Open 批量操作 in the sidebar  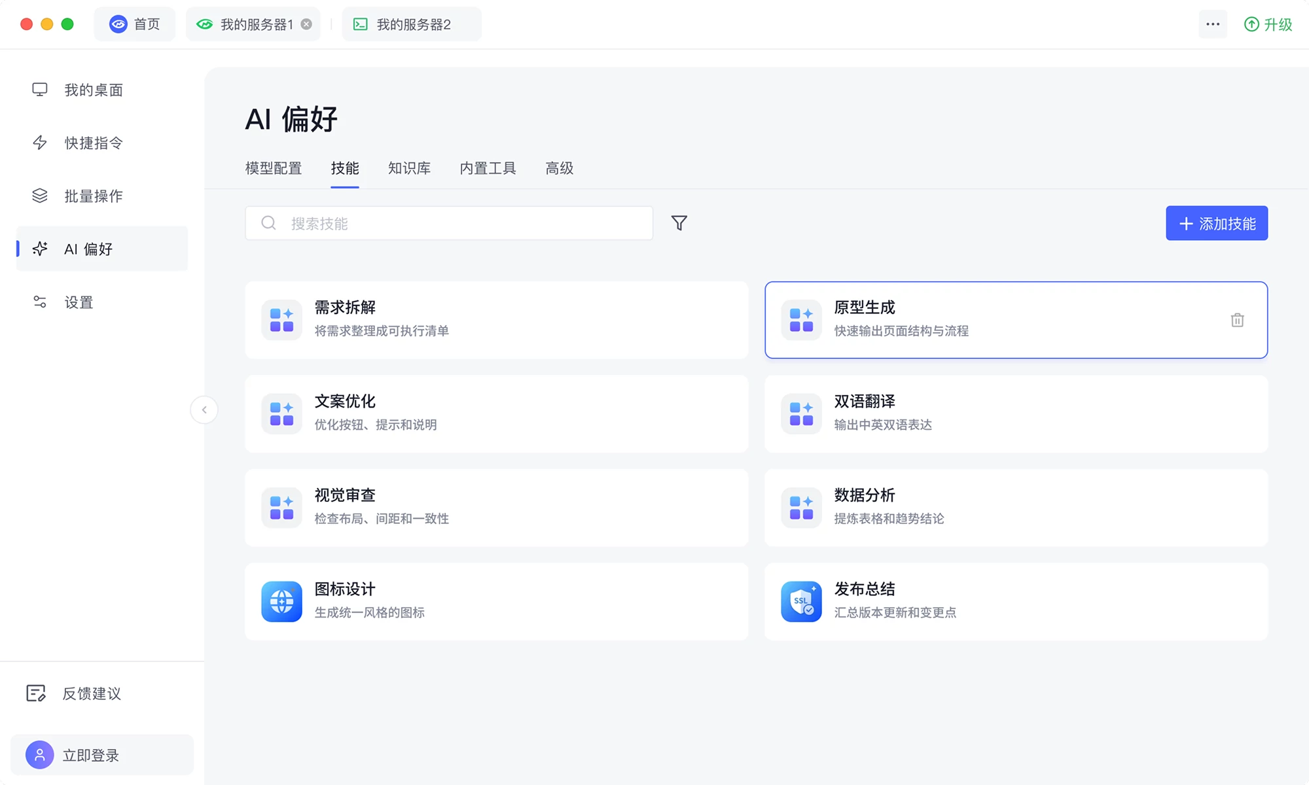(x=101, y=196)
